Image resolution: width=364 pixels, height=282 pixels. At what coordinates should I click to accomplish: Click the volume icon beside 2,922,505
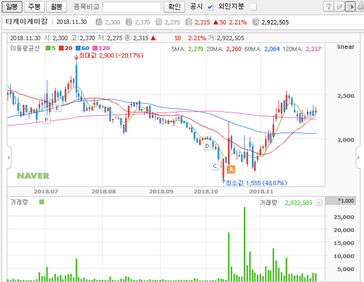coord(256,22)
